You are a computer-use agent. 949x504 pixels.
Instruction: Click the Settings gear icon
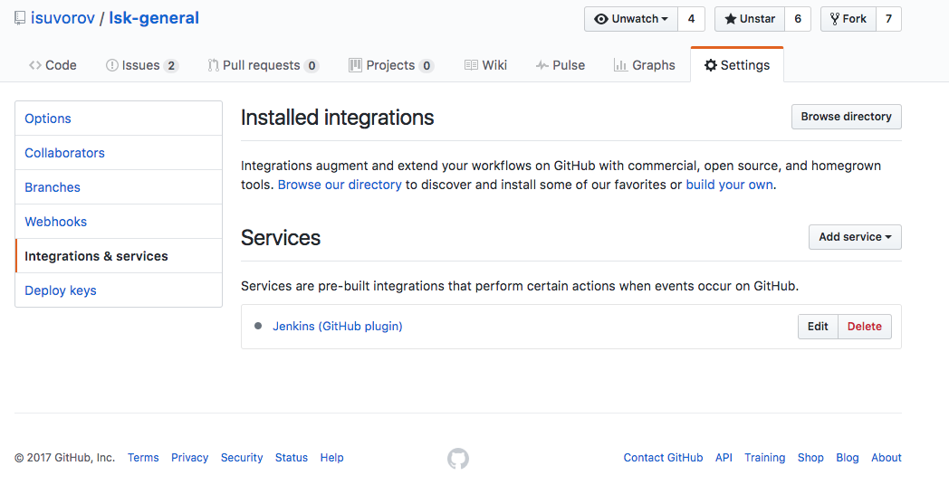[x=711, y=65]
